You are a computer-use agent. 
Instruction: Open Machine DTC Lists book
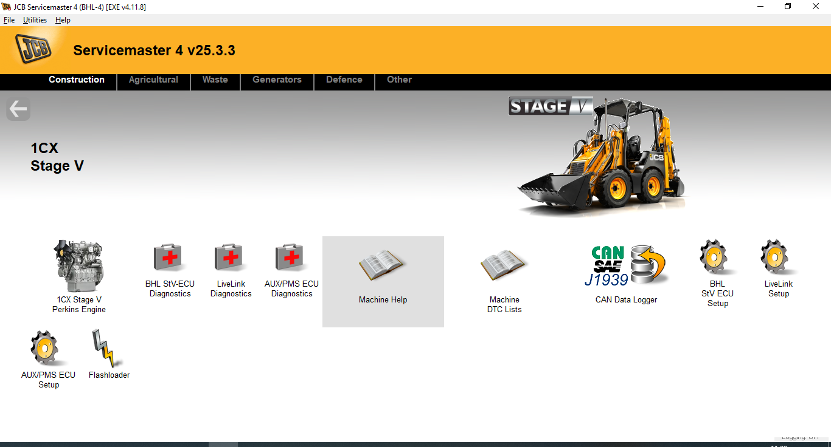click(x=504, y=266)
